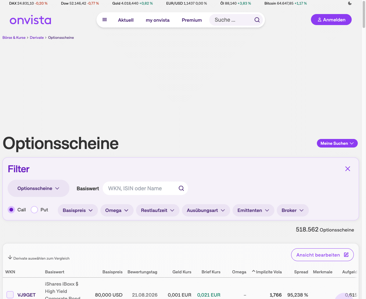
Task: Click the edit icon in Ansicht bearbeiten
Action: (346, 255)
